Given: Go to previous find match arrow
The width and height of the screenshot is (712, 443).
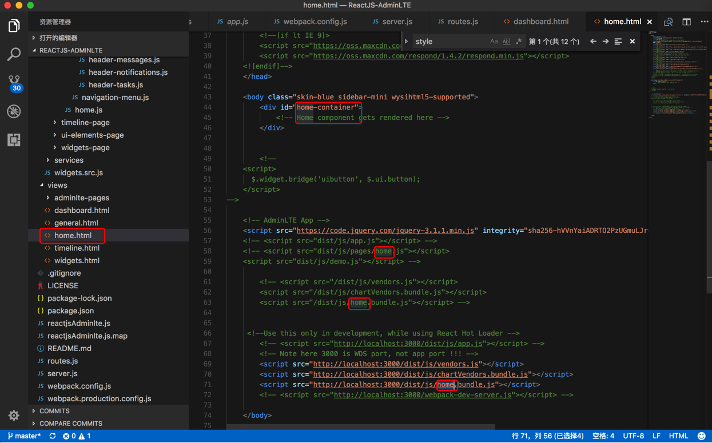Looking at the screenshot, I should pyautogui.click(x=593, y=42).
